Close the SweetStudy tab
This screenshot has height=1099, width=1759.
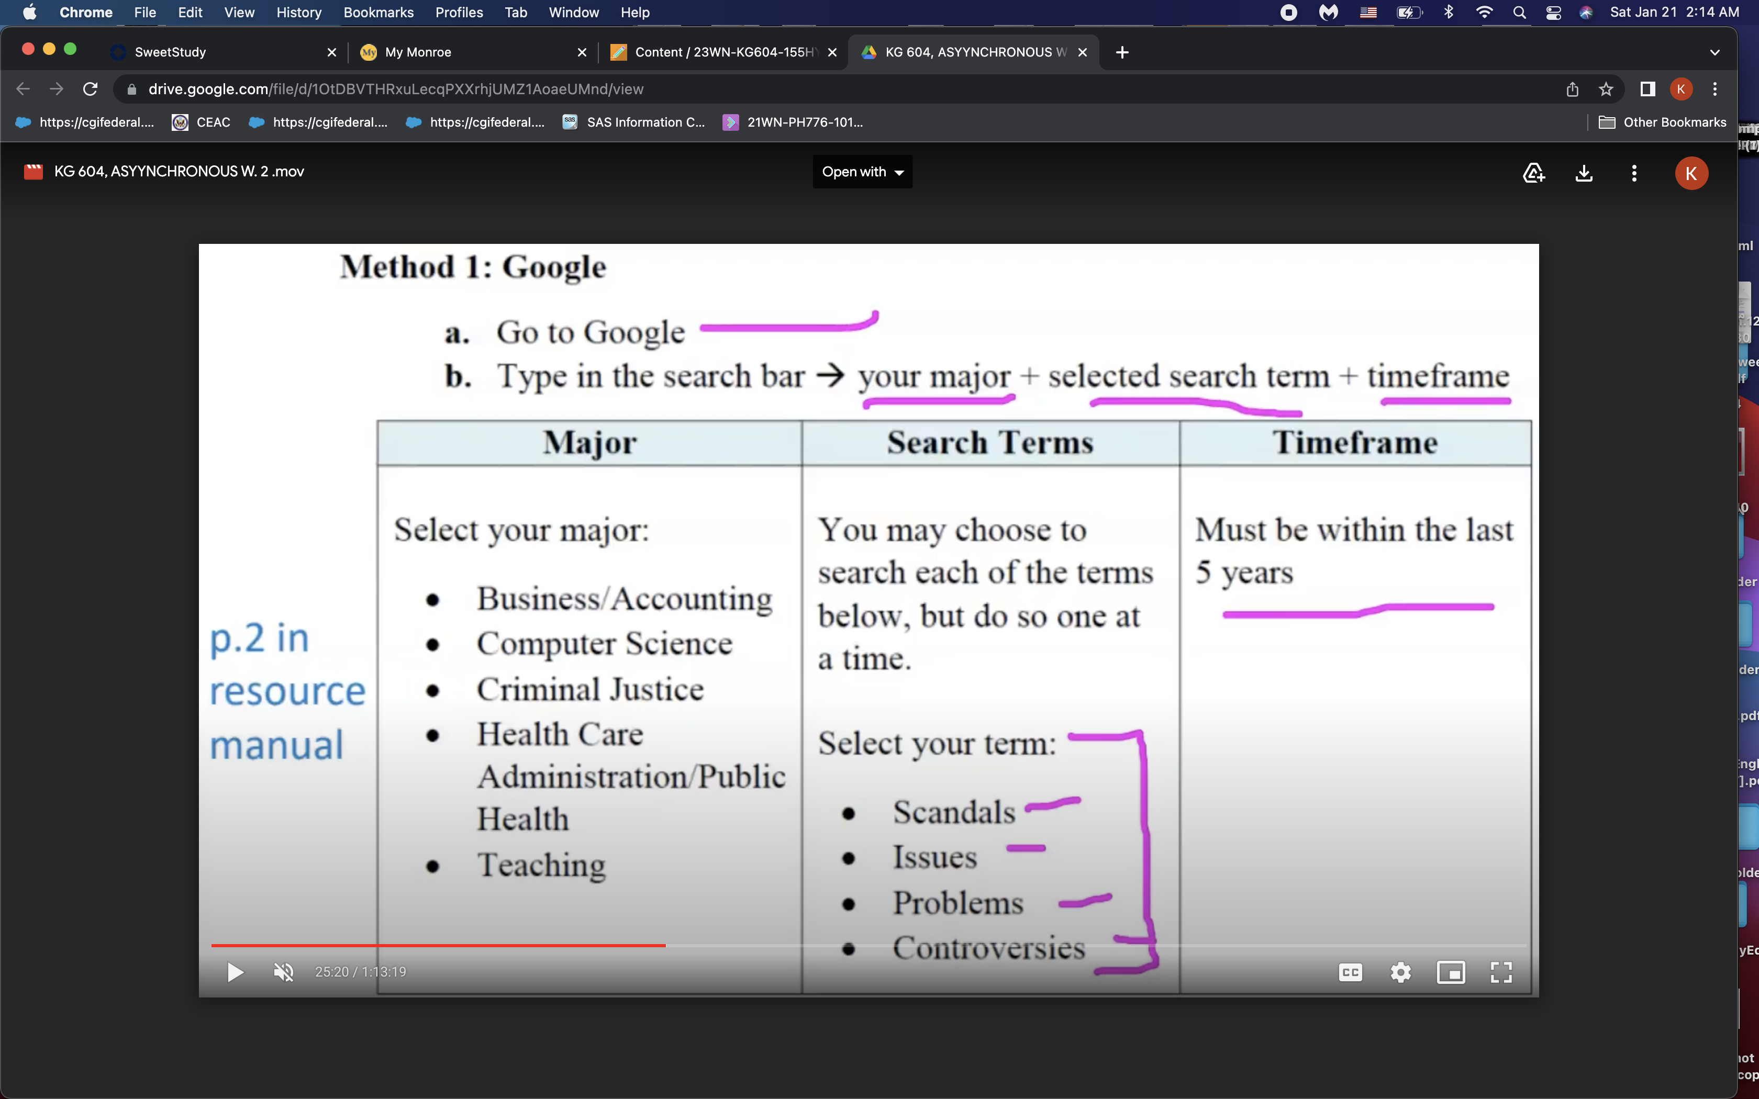[x=331, y=52]
